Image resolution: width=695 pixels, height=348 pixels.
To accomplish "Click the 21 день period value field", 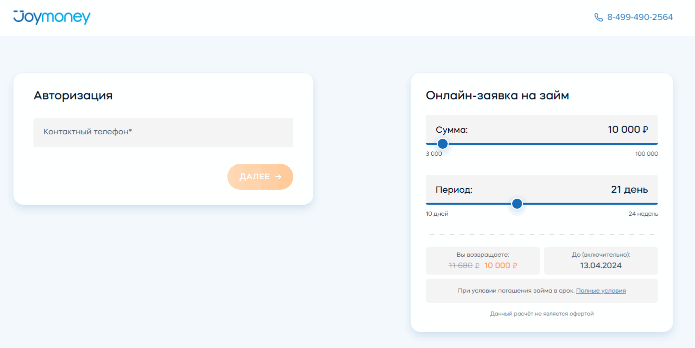I will 630,190.
